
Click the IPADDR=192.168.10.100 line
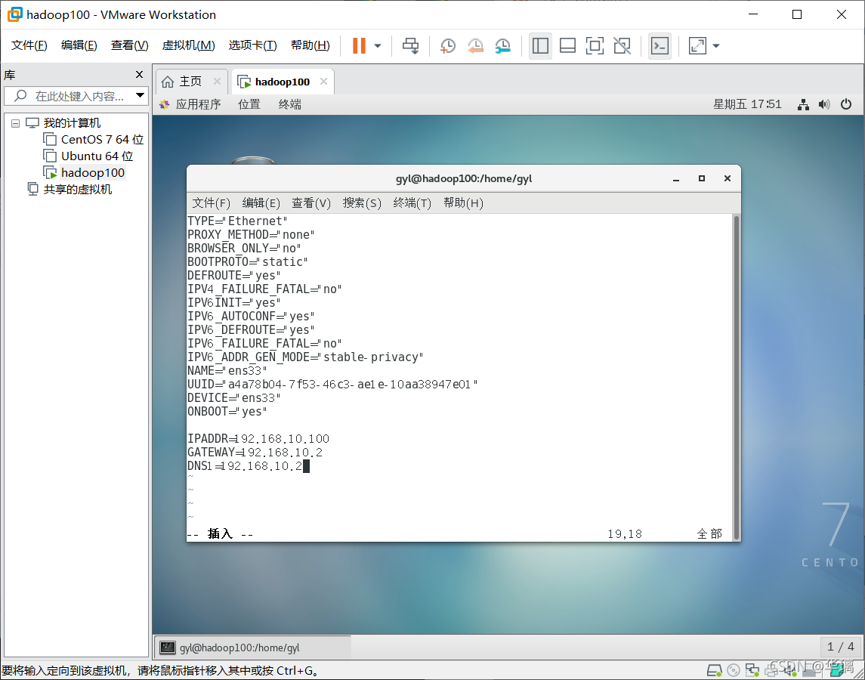258,439
